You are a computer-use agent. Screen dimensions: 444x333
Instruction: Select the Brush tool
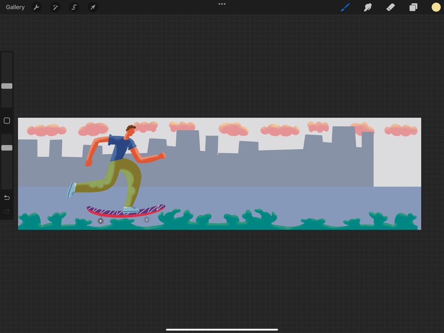pos(345,7)
